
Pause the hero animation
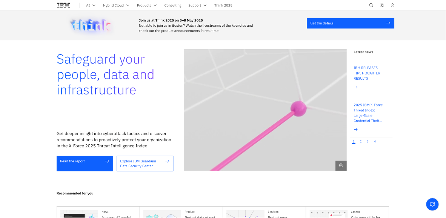click(341, 165)
